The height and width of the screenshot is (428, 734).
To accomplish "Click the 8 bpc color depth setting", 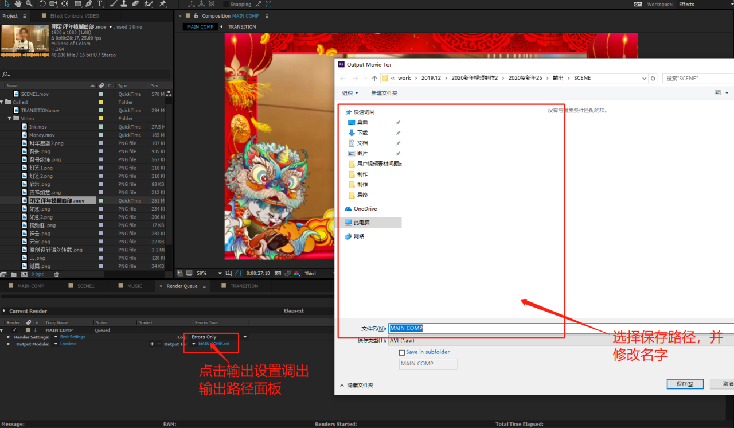I will point(37,274).
